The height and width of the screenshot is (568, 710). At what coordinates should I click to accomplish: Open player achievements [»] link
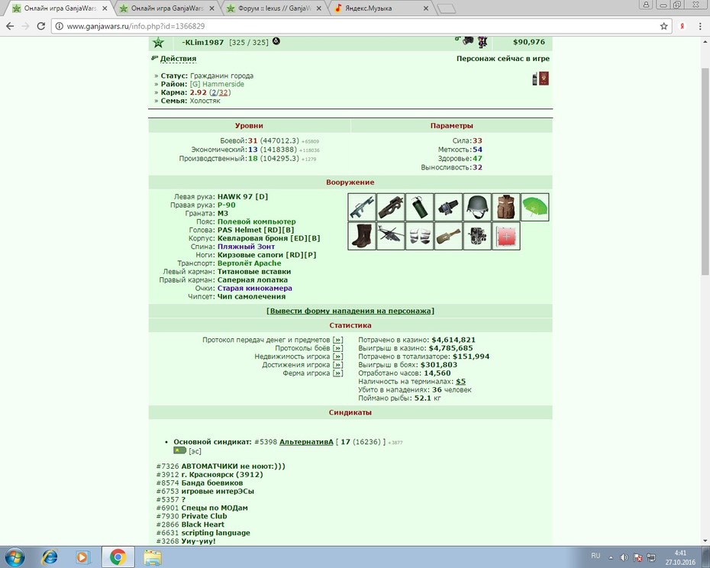(337, 365)
